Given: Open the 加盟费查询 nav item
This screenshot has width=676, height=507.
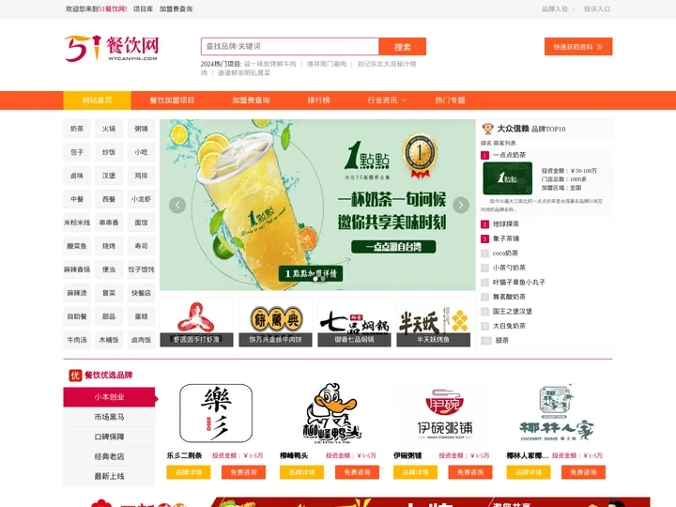Looking at the screenshot, I should pyautogui.click(x=251, y=100).
